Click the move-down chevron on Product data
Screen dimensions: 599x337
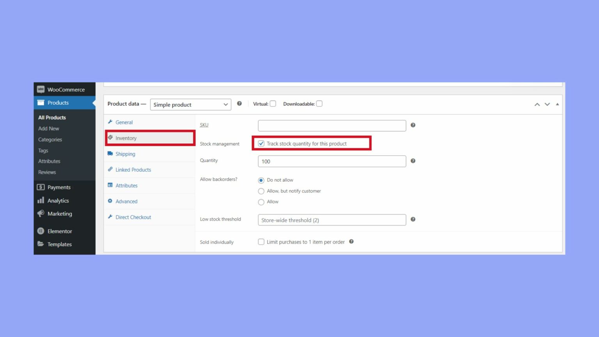[x=547, y=104]
